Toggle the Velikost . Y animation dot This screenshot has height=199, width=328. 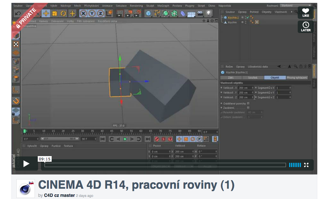click(222, 93)
